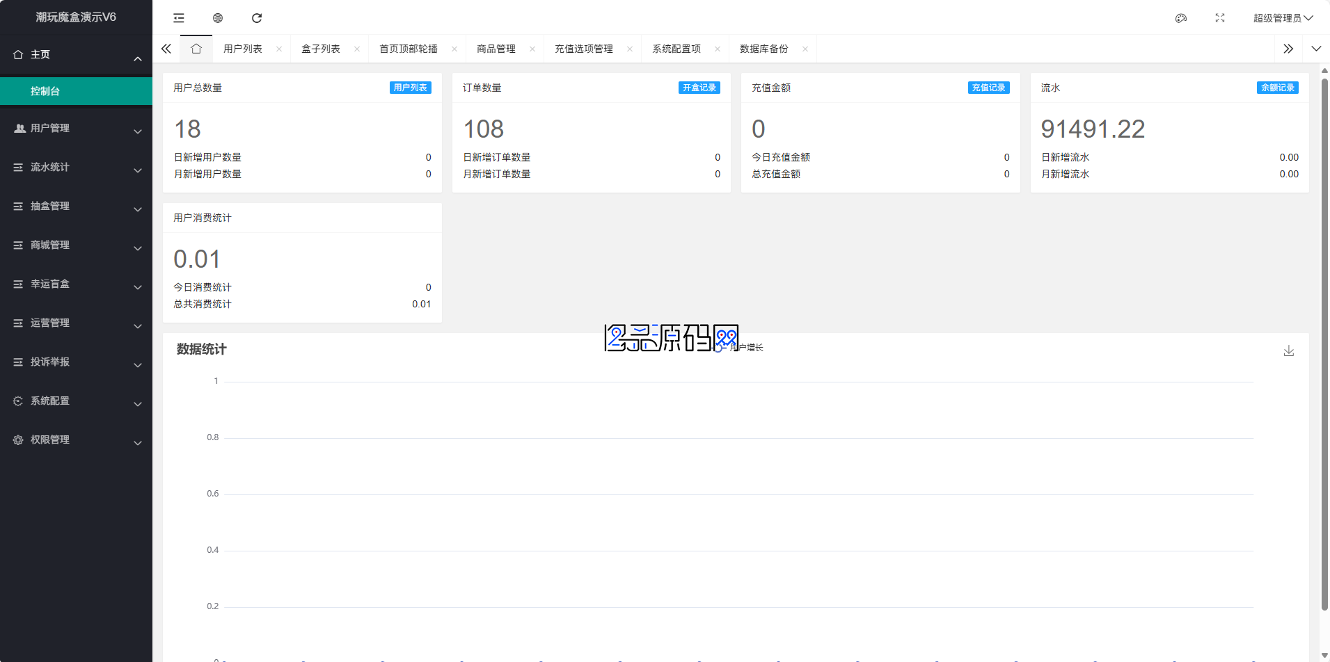Click the 充值记录 badge button
This screenshot has width=1330, height=662.
click(x=989, y=88)
